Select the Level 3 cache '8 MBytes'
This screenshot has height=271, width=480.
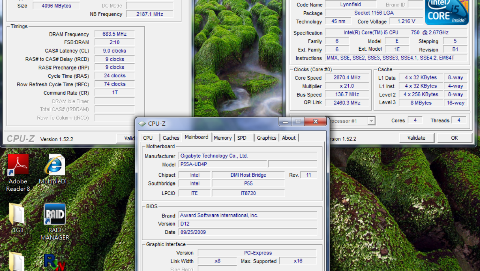tap(421, 102)
